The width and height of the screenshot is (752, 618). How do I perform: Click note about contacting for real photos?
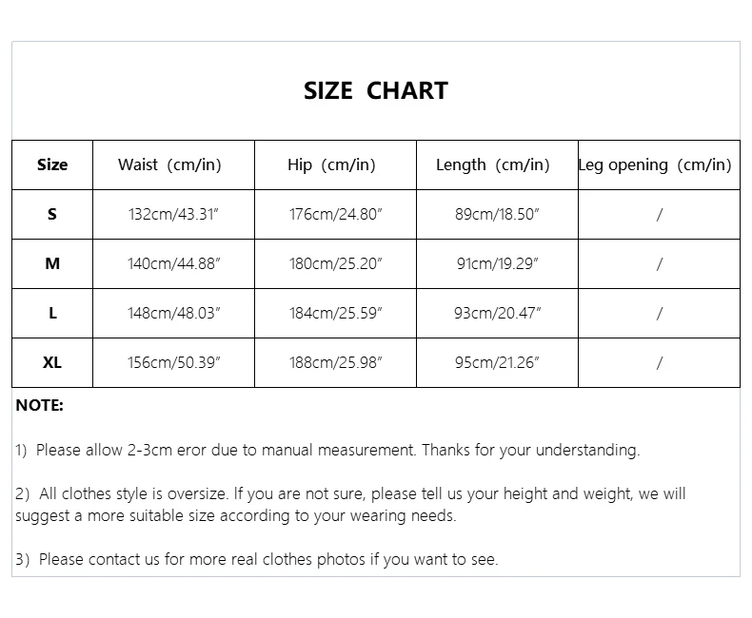[256, 559]
